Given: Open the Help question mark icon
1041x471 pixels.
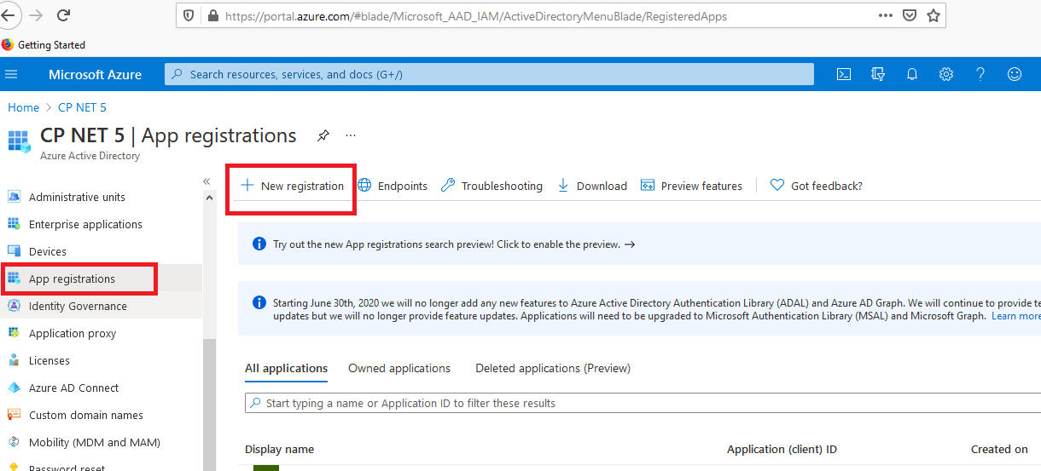Looking at the screenshot, I should click(x=980, y=74).
